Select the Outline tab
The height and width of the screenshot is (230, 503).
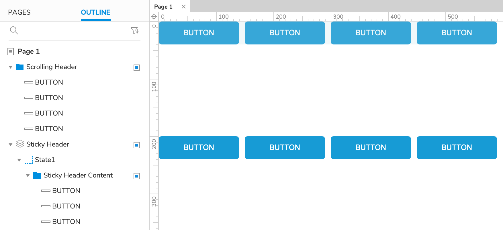[95, 12]
